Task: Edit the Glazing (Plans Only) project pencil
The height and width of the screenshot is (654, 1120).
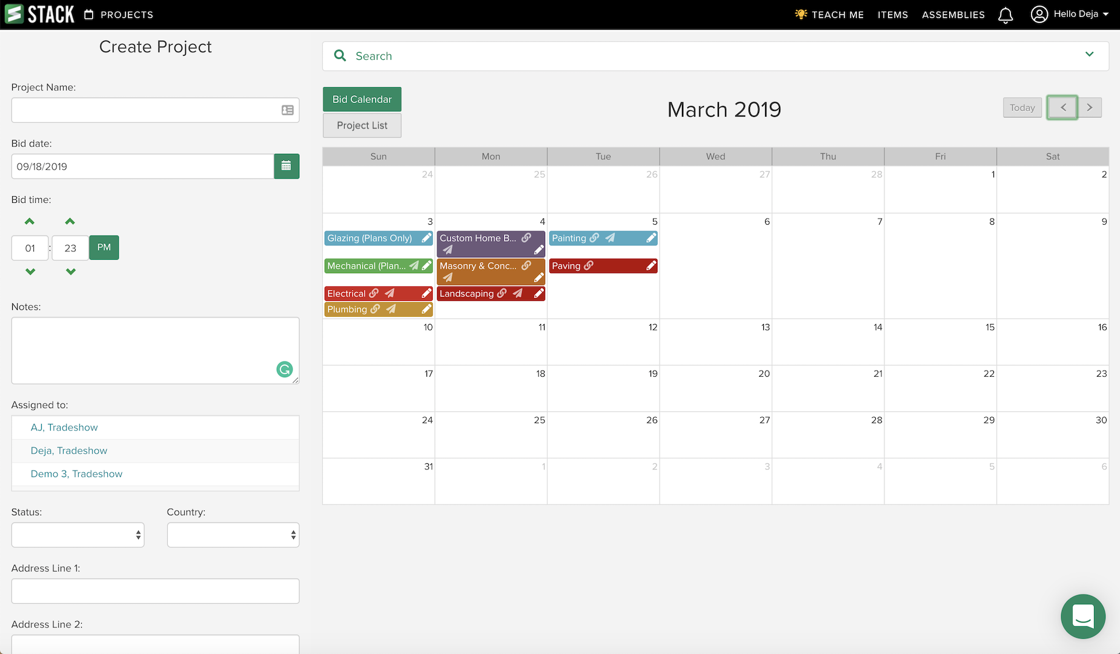Action: click(426, 239)
